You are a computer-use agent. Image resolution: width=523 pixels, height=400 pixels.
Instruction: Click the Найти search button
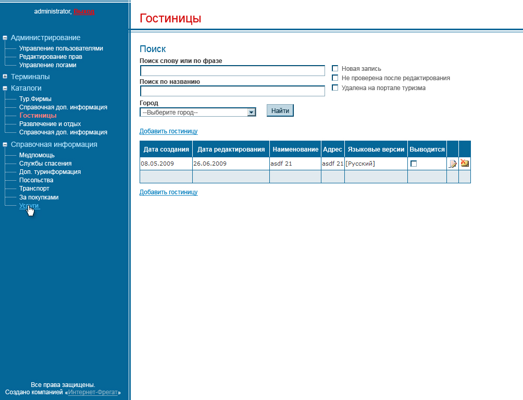280,111
